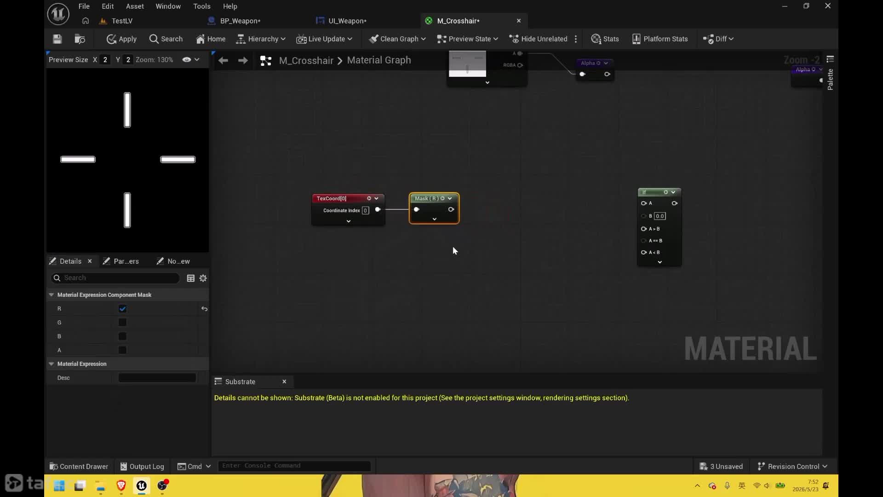This screenshot has width=883, height=497.
Task: Click the Coordinate Index value box
Action: pyautogui.click(x=366, y=211)
